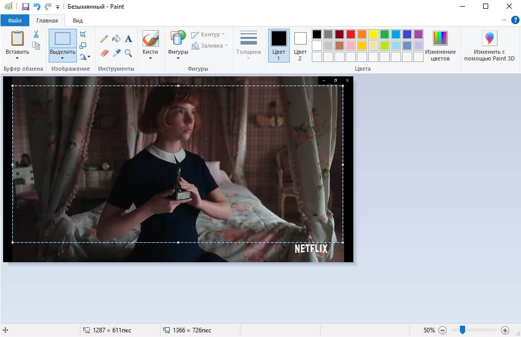Switch to the Вид tab
Screen dimensions: 521x337
coord(77,20)
